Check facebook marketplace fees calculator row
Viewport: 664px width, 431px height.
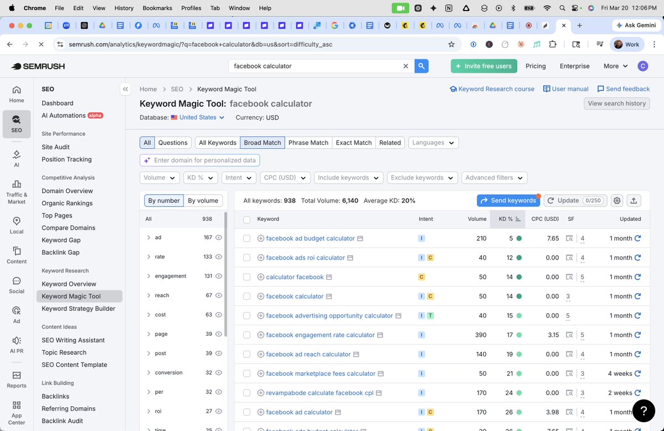[247, 373]
